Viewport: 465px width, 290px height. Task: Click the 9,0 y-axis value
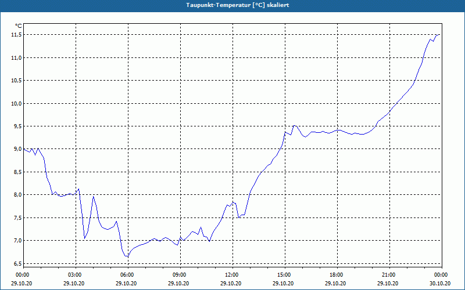click(x=17, y=149)
